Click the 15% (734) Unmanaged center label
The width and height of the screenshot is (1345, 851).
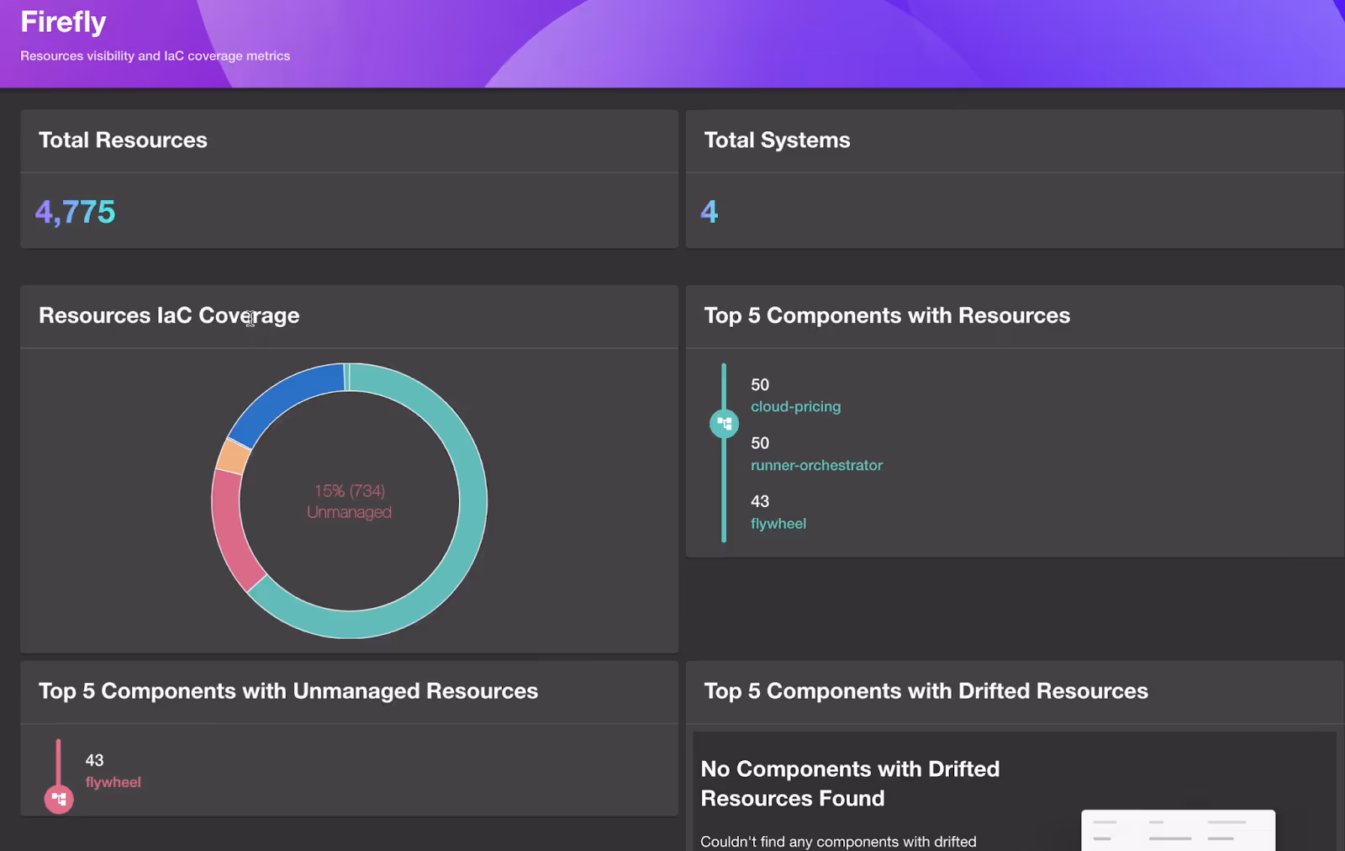(x=349, y=501)
